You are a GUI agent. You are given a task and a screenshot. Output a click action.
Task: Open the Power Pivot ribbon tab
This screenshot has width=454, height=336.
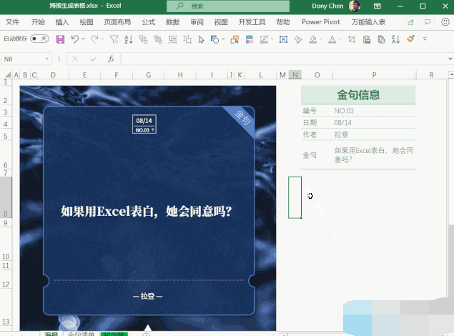(321, 22)
